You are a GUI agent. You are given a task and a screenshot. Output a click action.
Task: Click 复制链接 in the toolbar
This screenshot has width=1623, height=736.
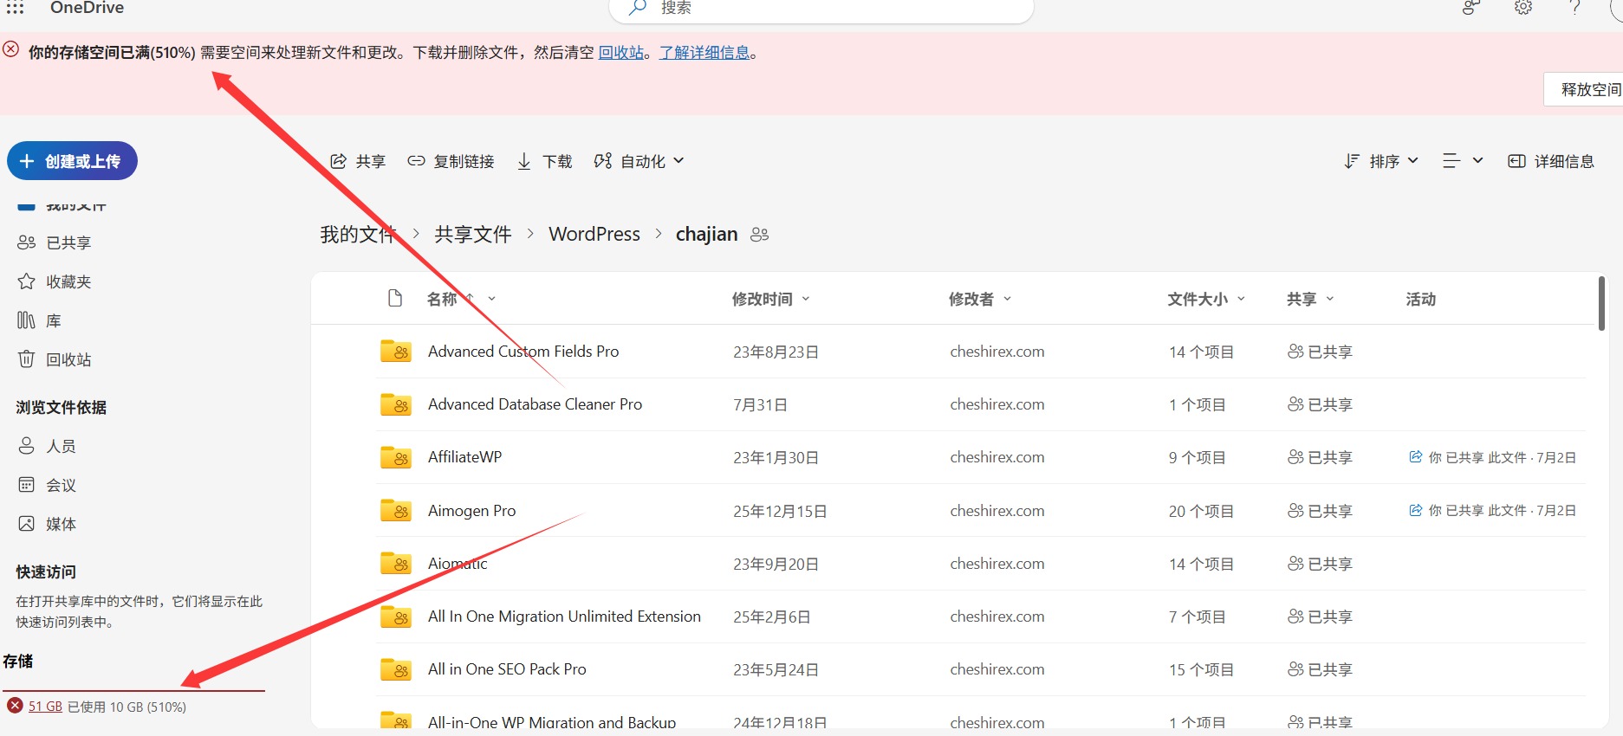(x=451, y=161)
